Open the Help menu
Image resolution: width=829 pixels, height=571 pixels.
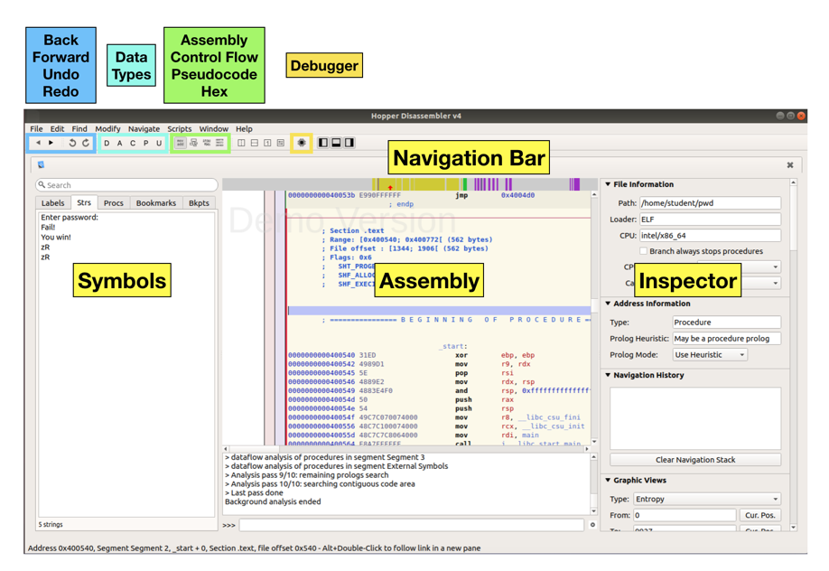(x=244, y=128)
